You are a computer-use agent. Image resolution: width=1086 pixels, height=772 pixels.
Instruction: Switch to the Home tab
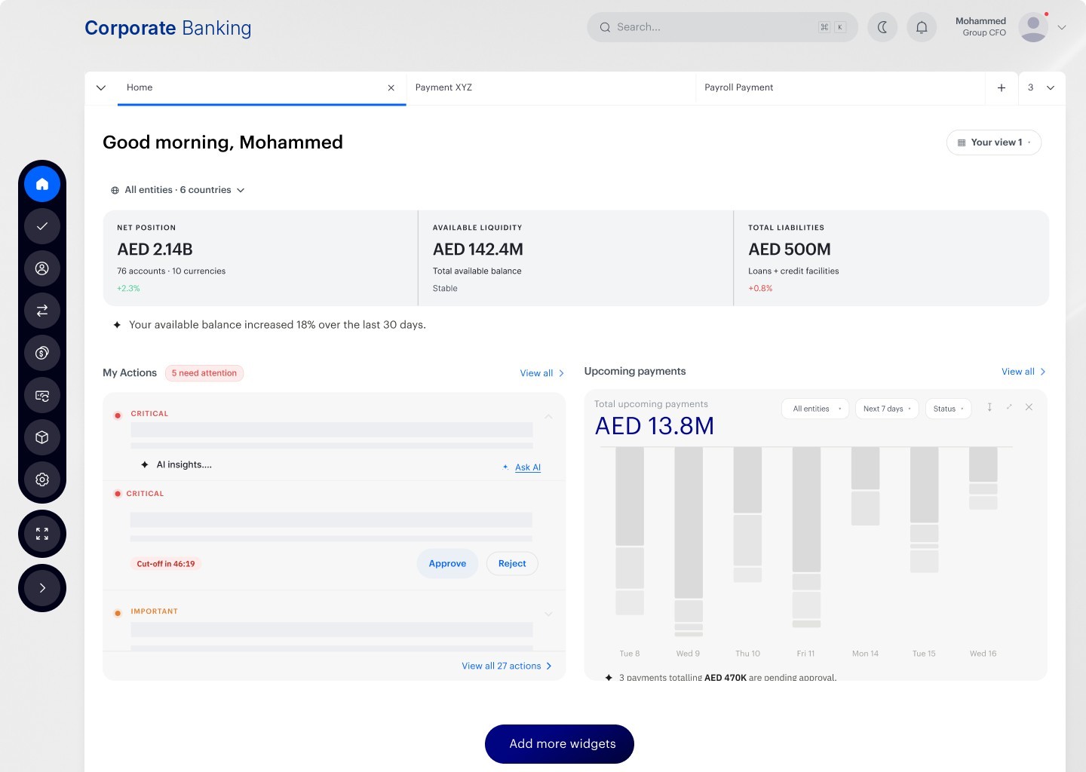(262, 88)
